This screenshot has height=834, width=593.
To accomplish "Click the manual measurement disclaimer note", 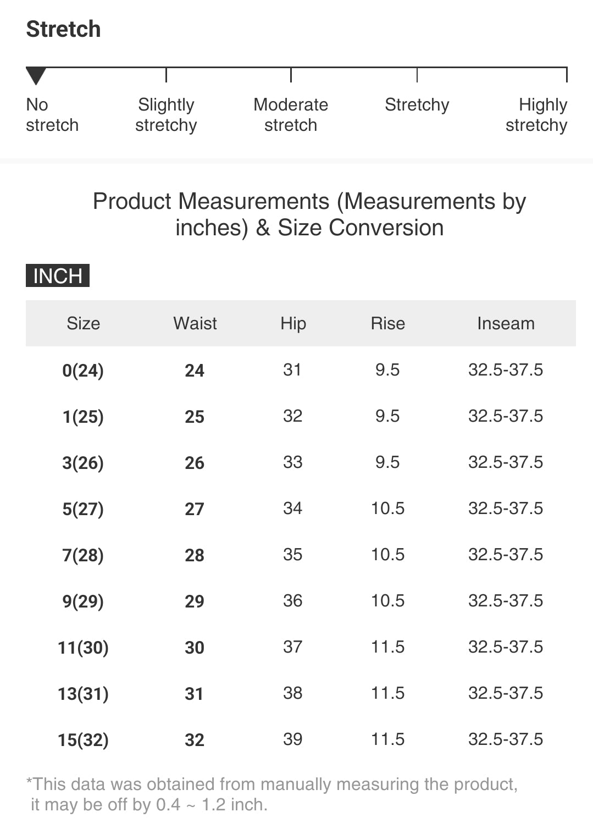I will 272,794.
